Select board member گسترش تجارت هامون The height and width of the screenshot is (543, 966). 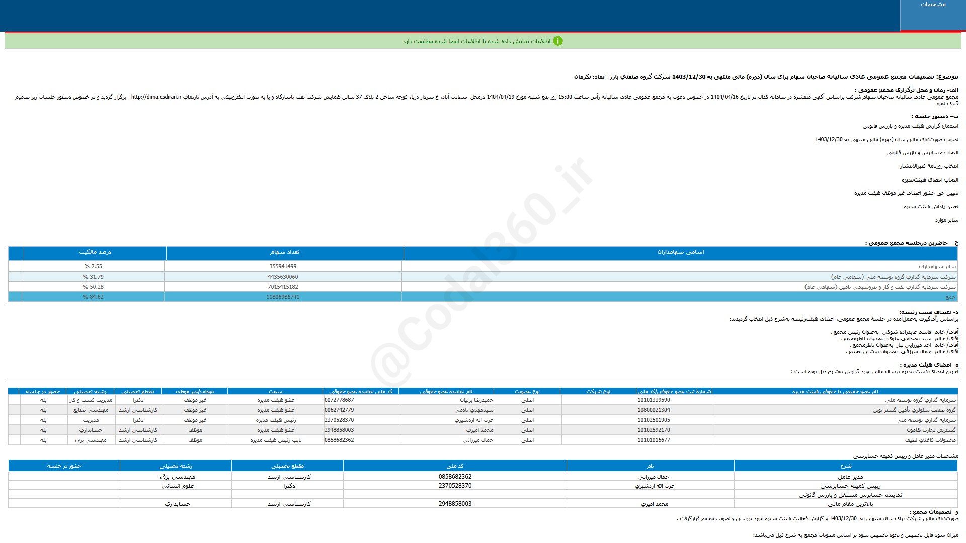[931, 430]
